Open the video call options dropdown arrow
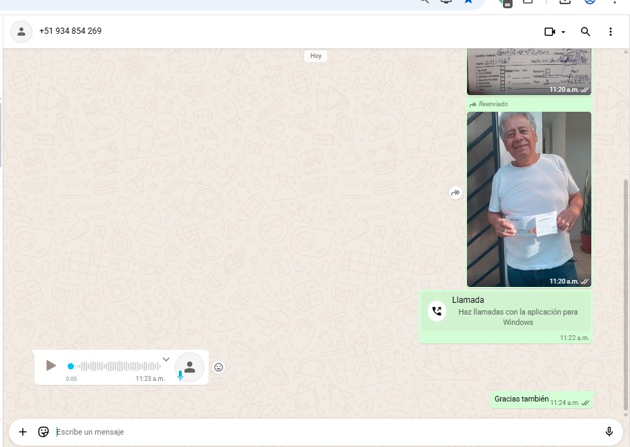 tap(563, 32)
